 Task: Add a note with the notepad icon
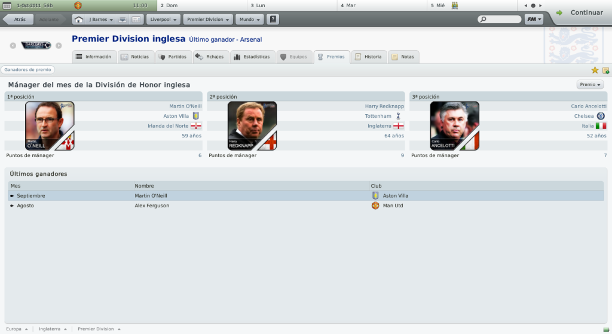(606, 71)
